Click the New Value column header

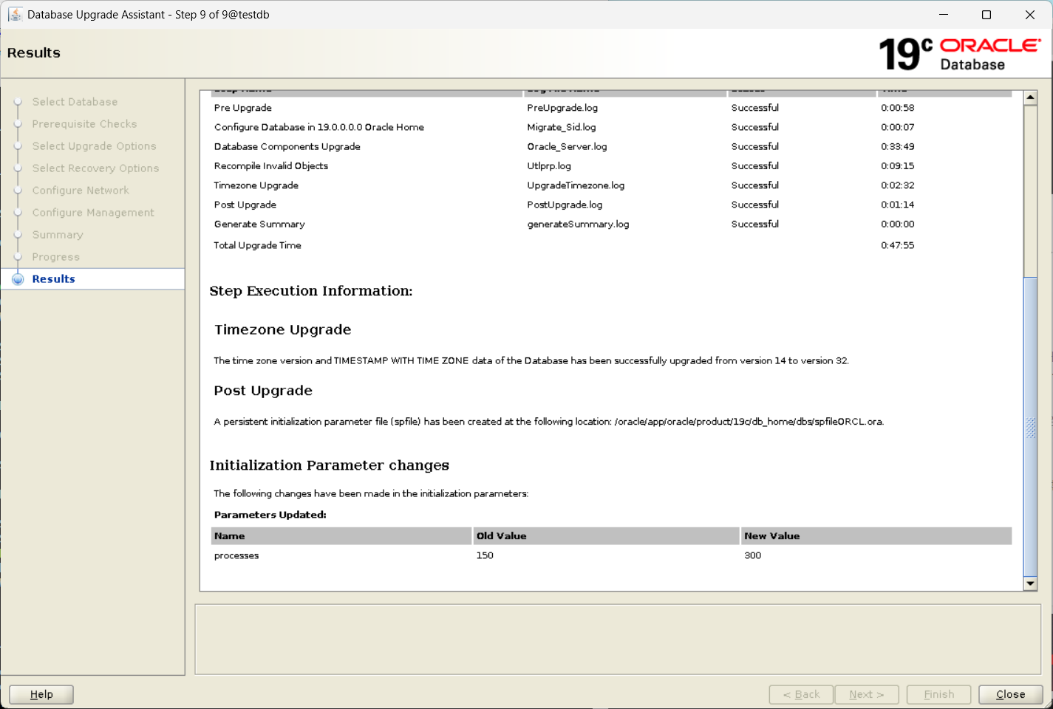click(876, 536)
